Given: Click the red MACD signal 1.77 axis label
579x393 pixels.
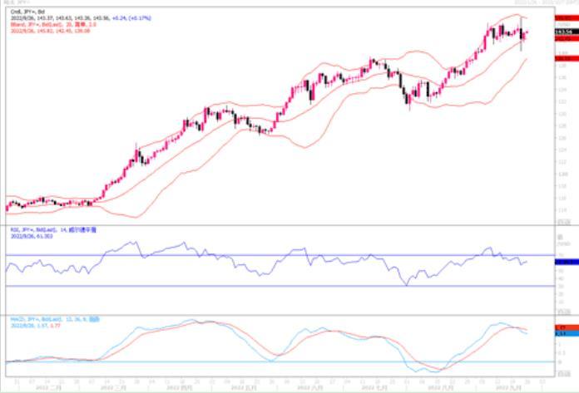Looking at the screenshot, I should [567, 327].
